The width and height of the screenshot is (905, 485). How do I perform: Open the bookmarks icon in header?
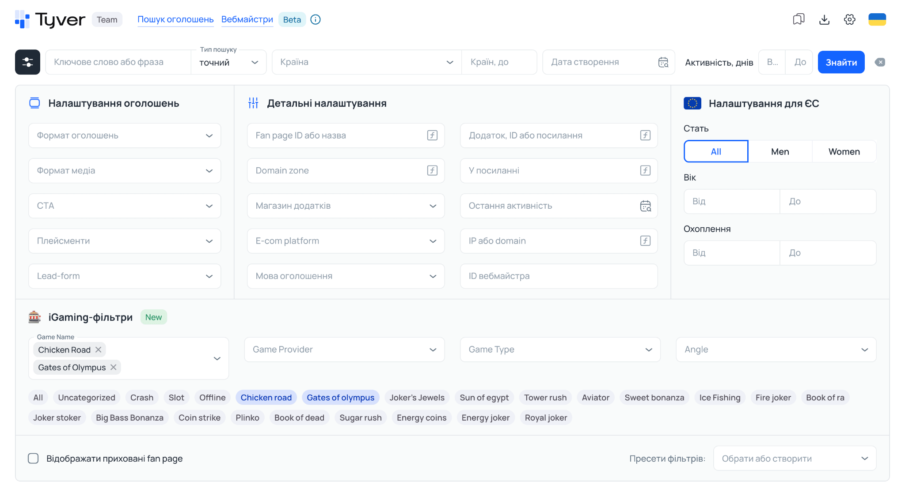799,19
